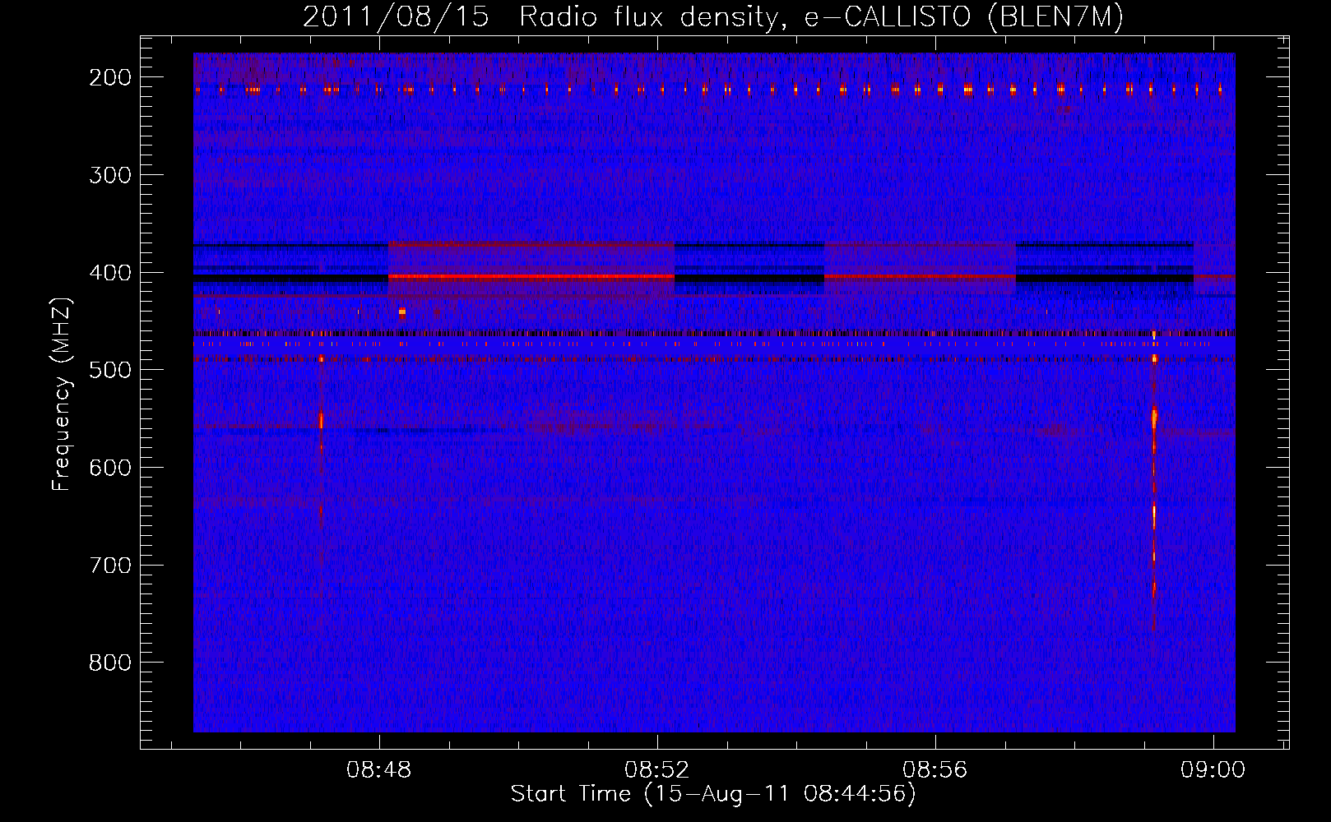Select the 800 frequency axis label
This screenshot has height=822, width=1331.
click(x=110, y=663)
